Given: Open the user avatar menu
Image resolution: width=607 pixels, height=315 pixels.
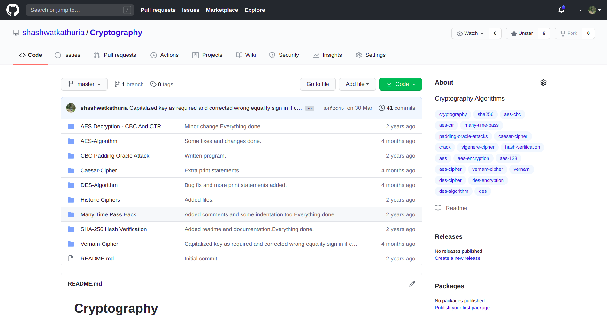Looking at the screenshot, I should pos(595,10).
